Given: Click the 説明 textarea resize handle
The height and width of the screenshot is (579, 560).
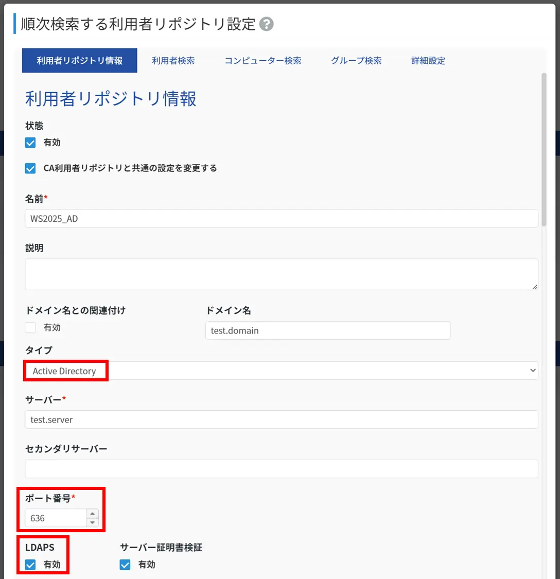Looking at the screenshot, I should point(534,287).
